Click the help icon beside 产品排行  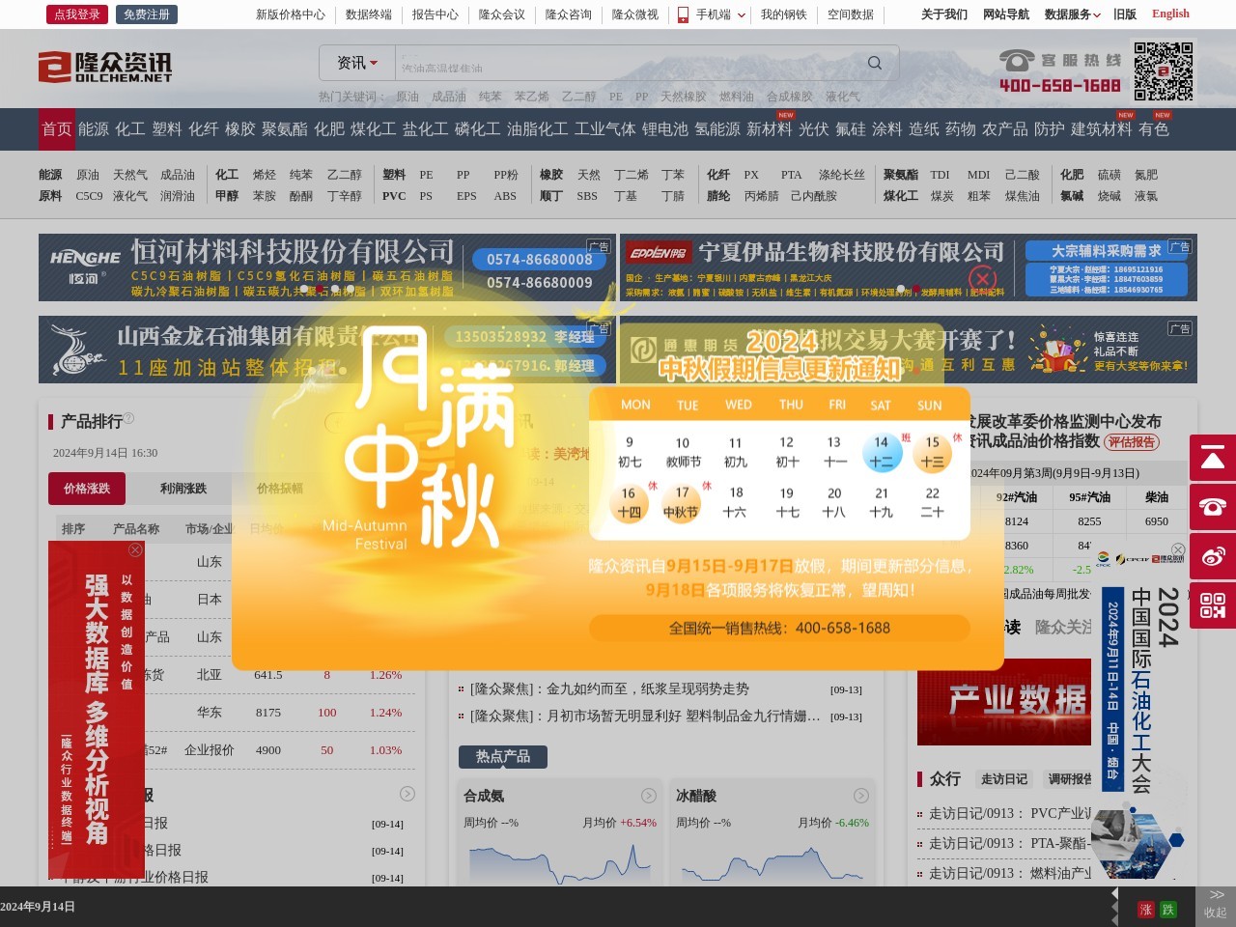[128, 418]
